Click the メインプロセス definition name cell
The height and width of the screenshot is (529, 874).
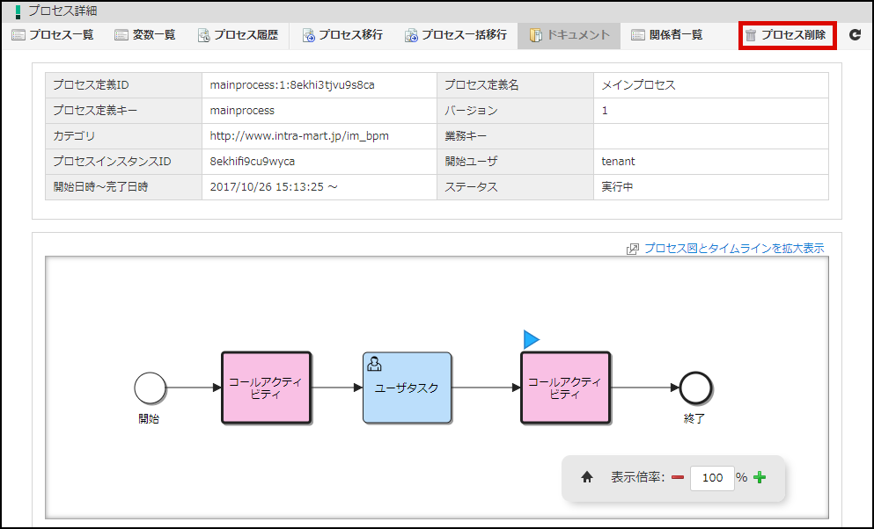(x=710, y=85)
